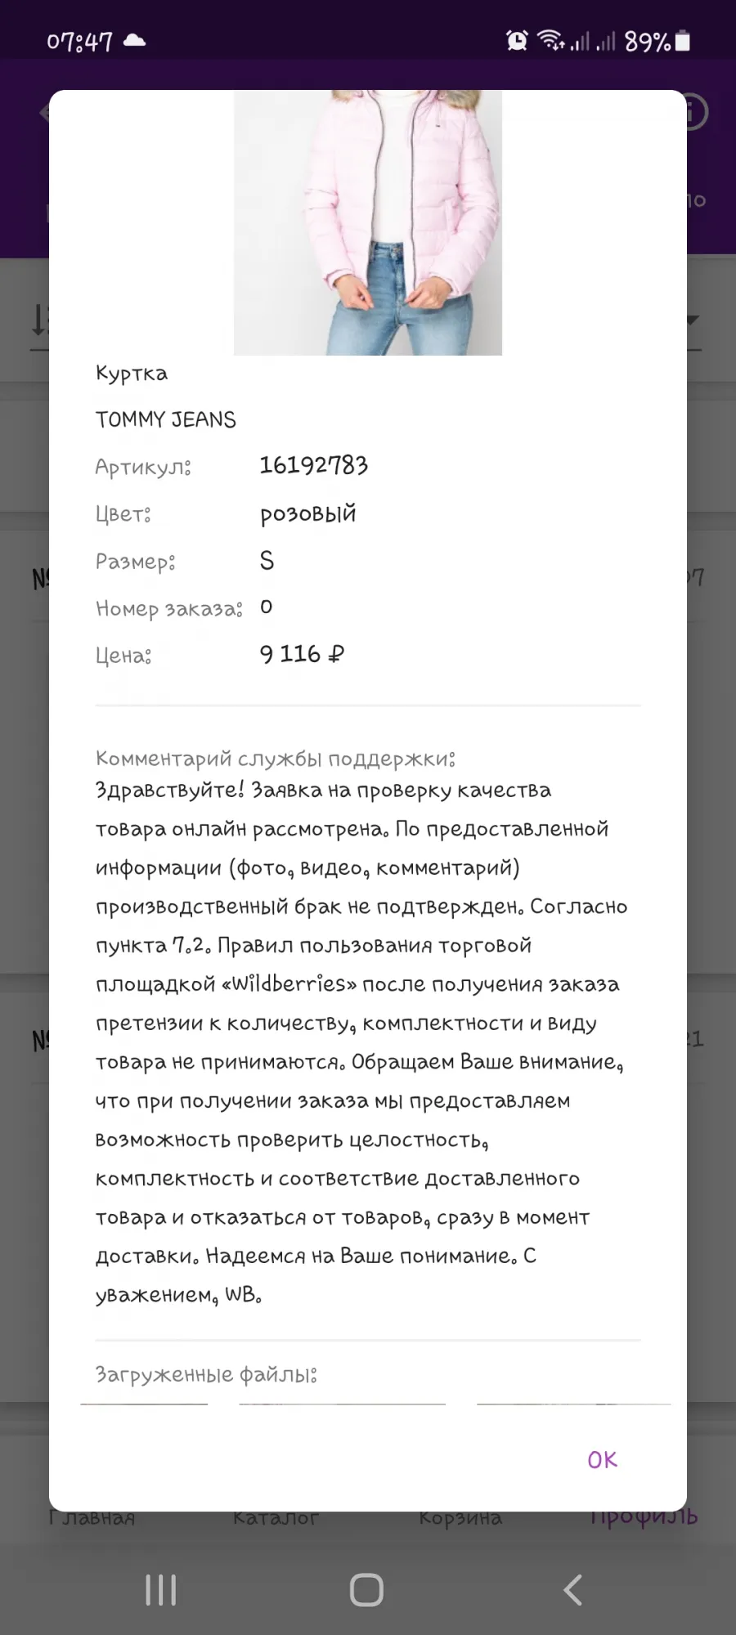Select the article number 16192783
Image resolution: width=736 pixels, height=1635 pixels.
314,466
